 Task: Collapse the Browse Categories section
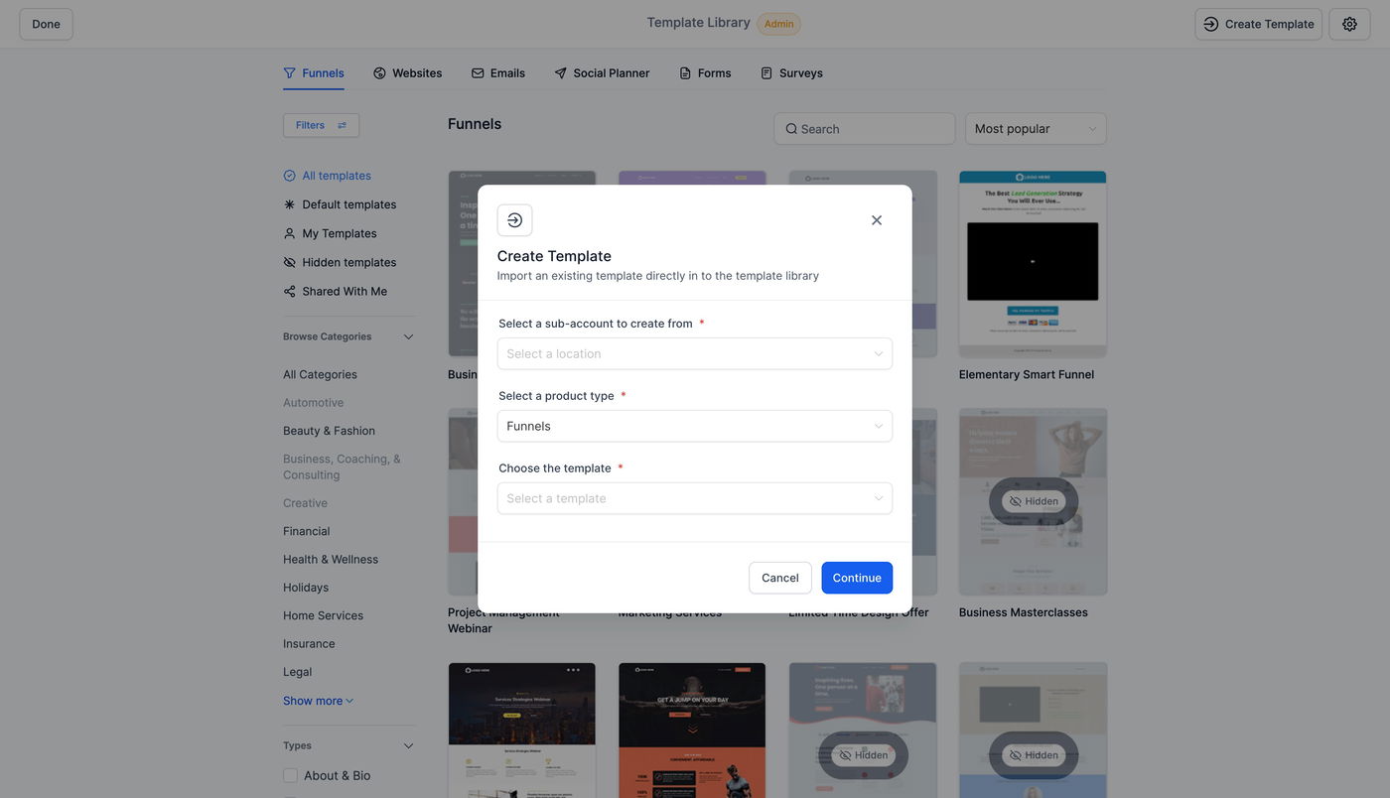(x=408, y=336)
